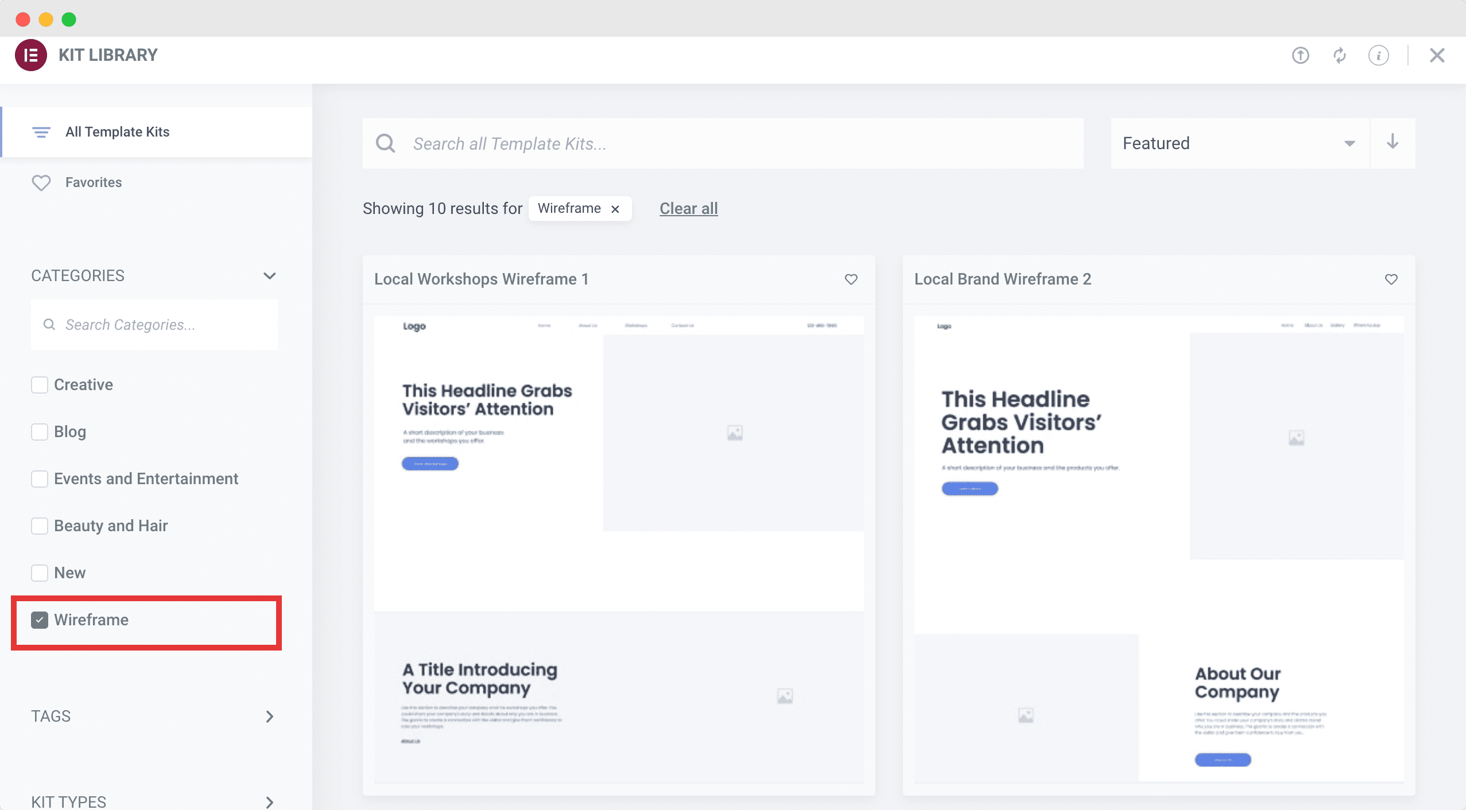
Task: Enable the Blog category checkbox
Action: click(39, 431)
